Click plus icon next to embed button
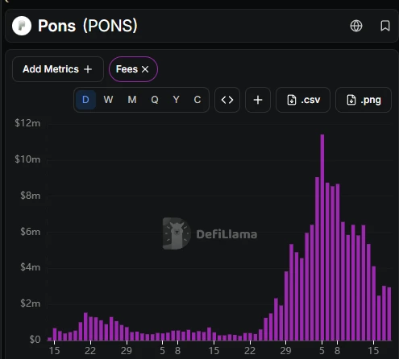This screenshot has width=399, height=359. 258,100
